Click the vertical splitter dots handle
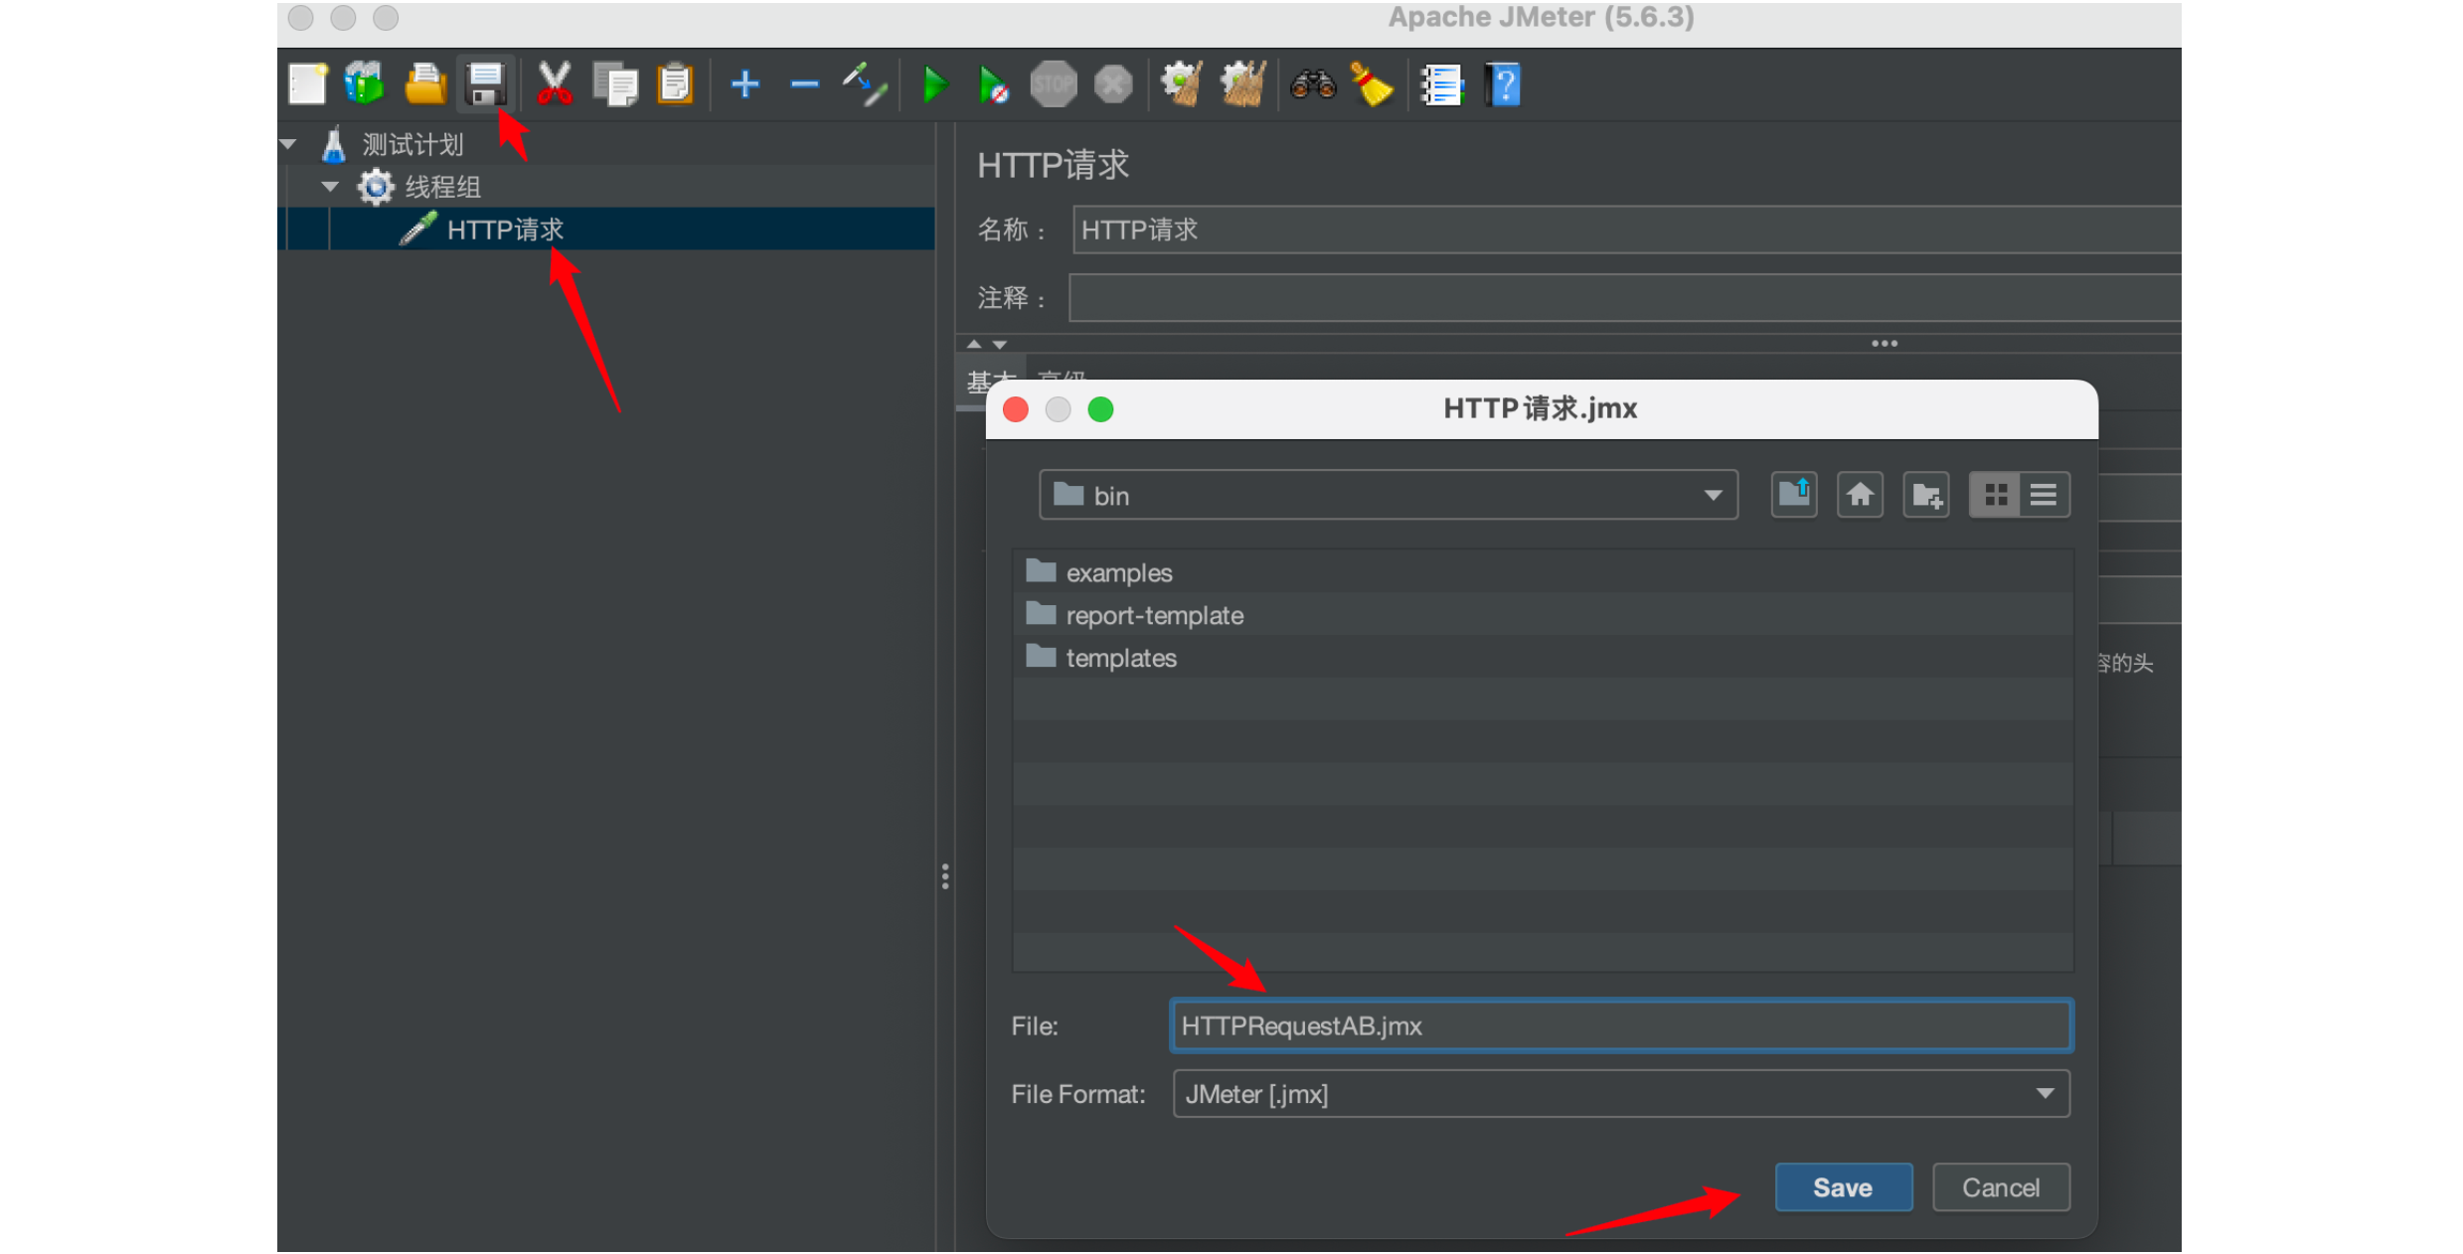The height and width of the screenshot is (1254, 2463). (945, 876)
